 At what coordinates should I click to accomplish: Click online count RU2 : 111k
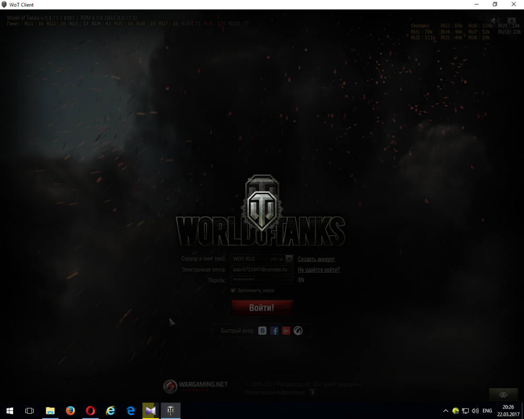click(x=423, y=38)
